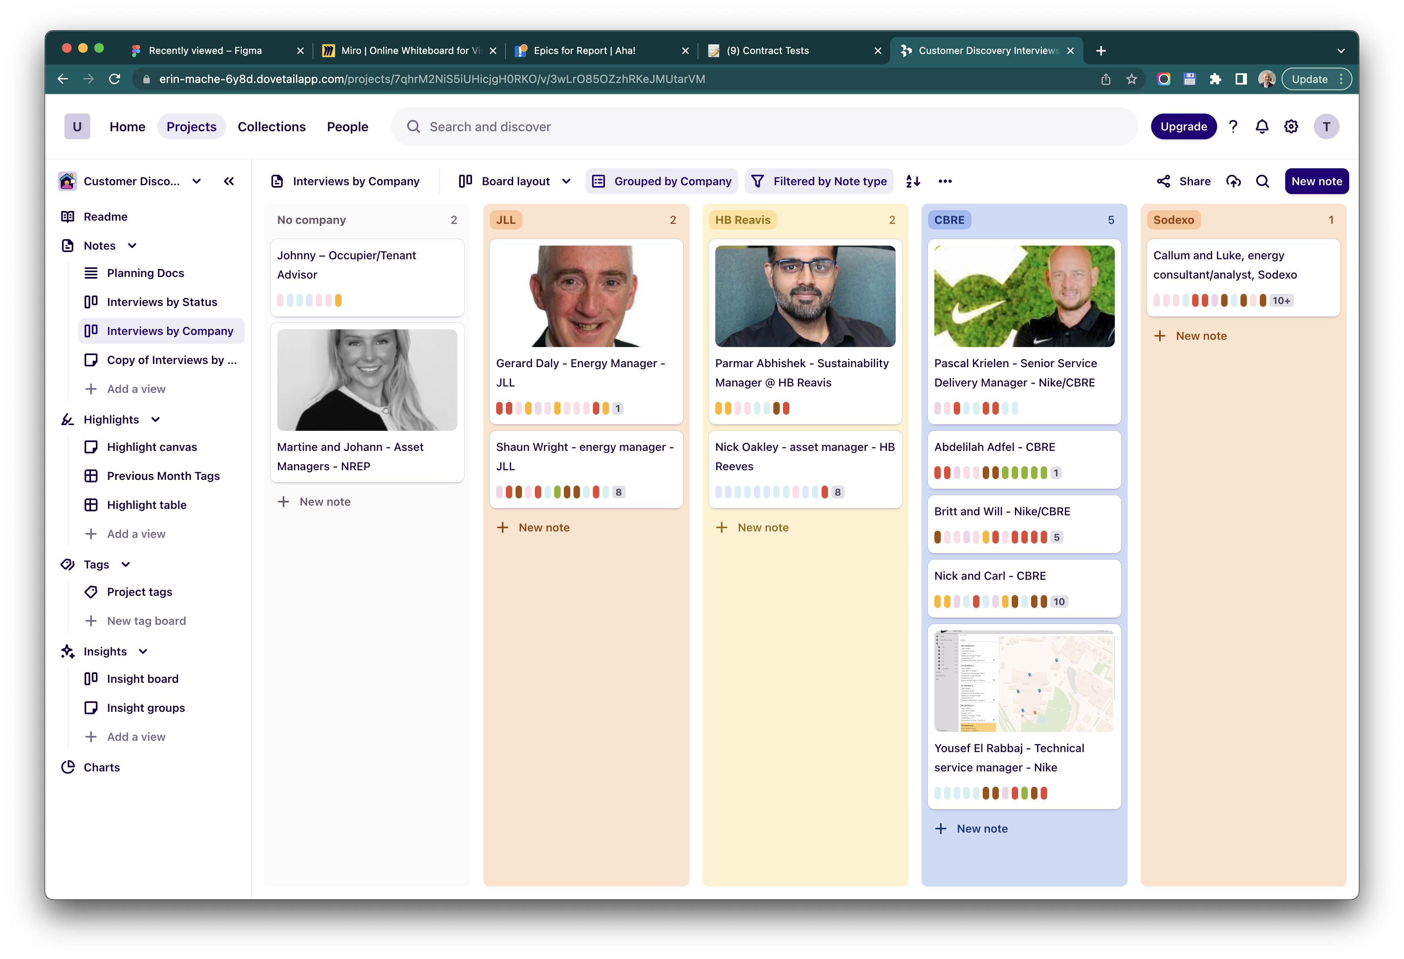Open browser extensions puzzle icon

tap(1215, 79)
